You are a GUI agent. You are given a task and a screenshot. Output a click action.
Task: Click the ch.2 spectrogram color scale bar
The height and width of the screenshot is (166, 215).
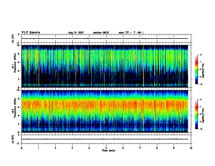click(x=196, y=114)
